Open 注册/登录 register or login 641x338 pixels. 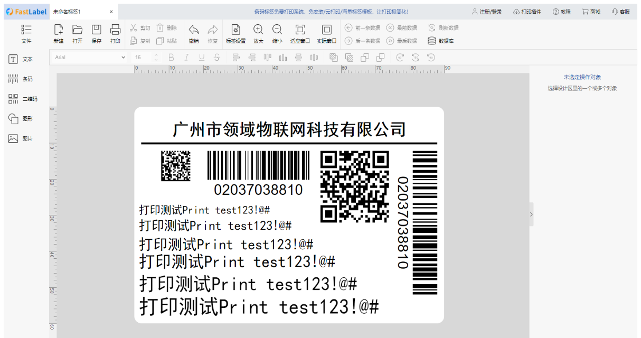487,12
